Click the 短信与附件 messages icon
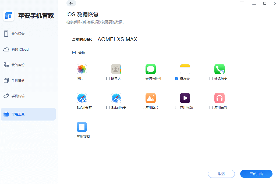 [151, 69]
